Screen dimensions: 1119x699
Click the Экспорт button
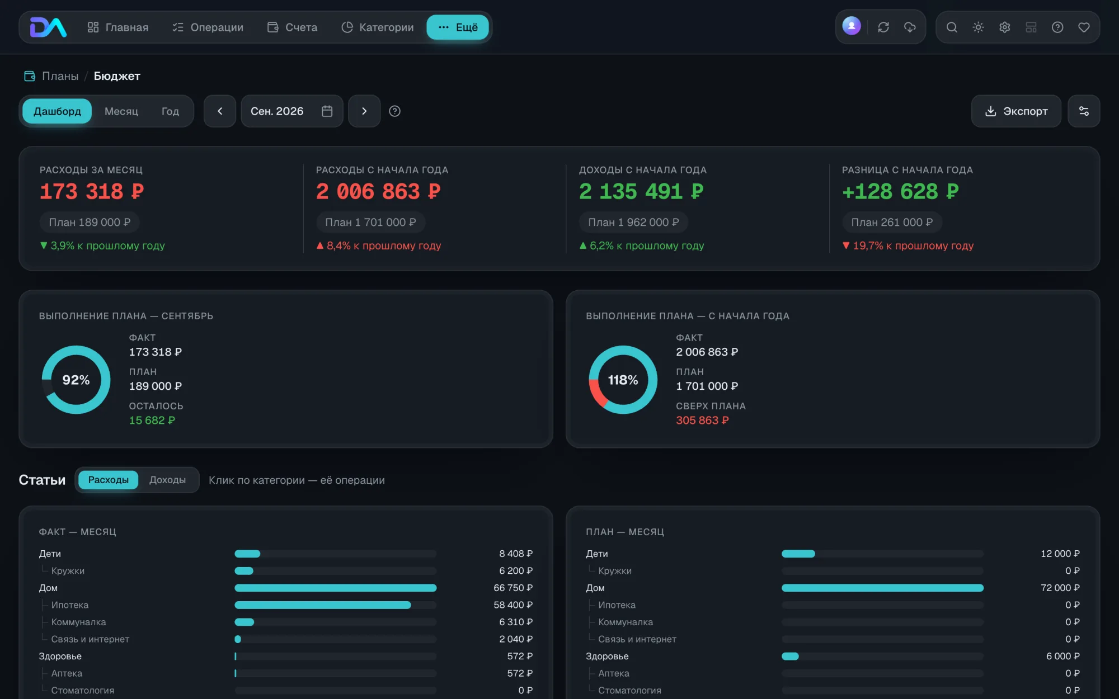click(x=1016, y=111)
